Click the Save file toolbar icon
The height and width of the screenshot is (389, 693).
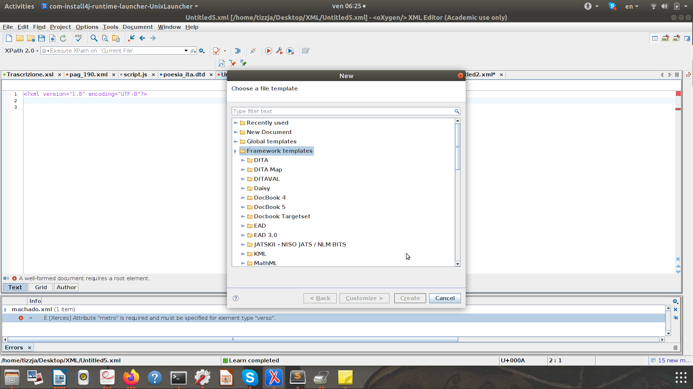click(42, 38)
